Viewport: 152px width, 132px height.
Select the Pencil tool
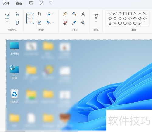coord(65,14)
